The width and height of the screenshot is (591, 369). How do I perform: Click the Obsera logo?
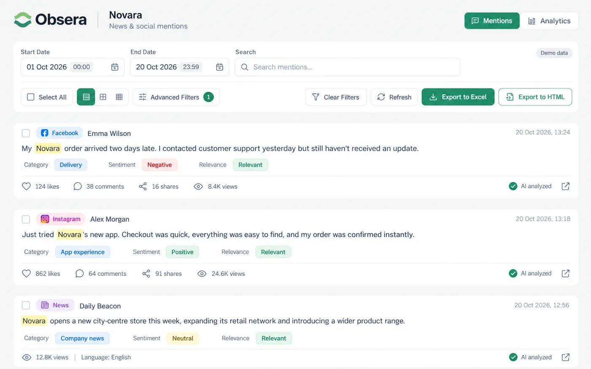click(50, 20)
